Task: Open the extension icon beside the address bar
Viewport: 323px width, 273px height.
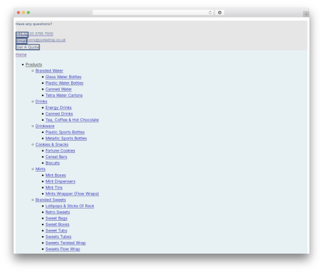Action: pyautogui.click(x=220, y=13)
